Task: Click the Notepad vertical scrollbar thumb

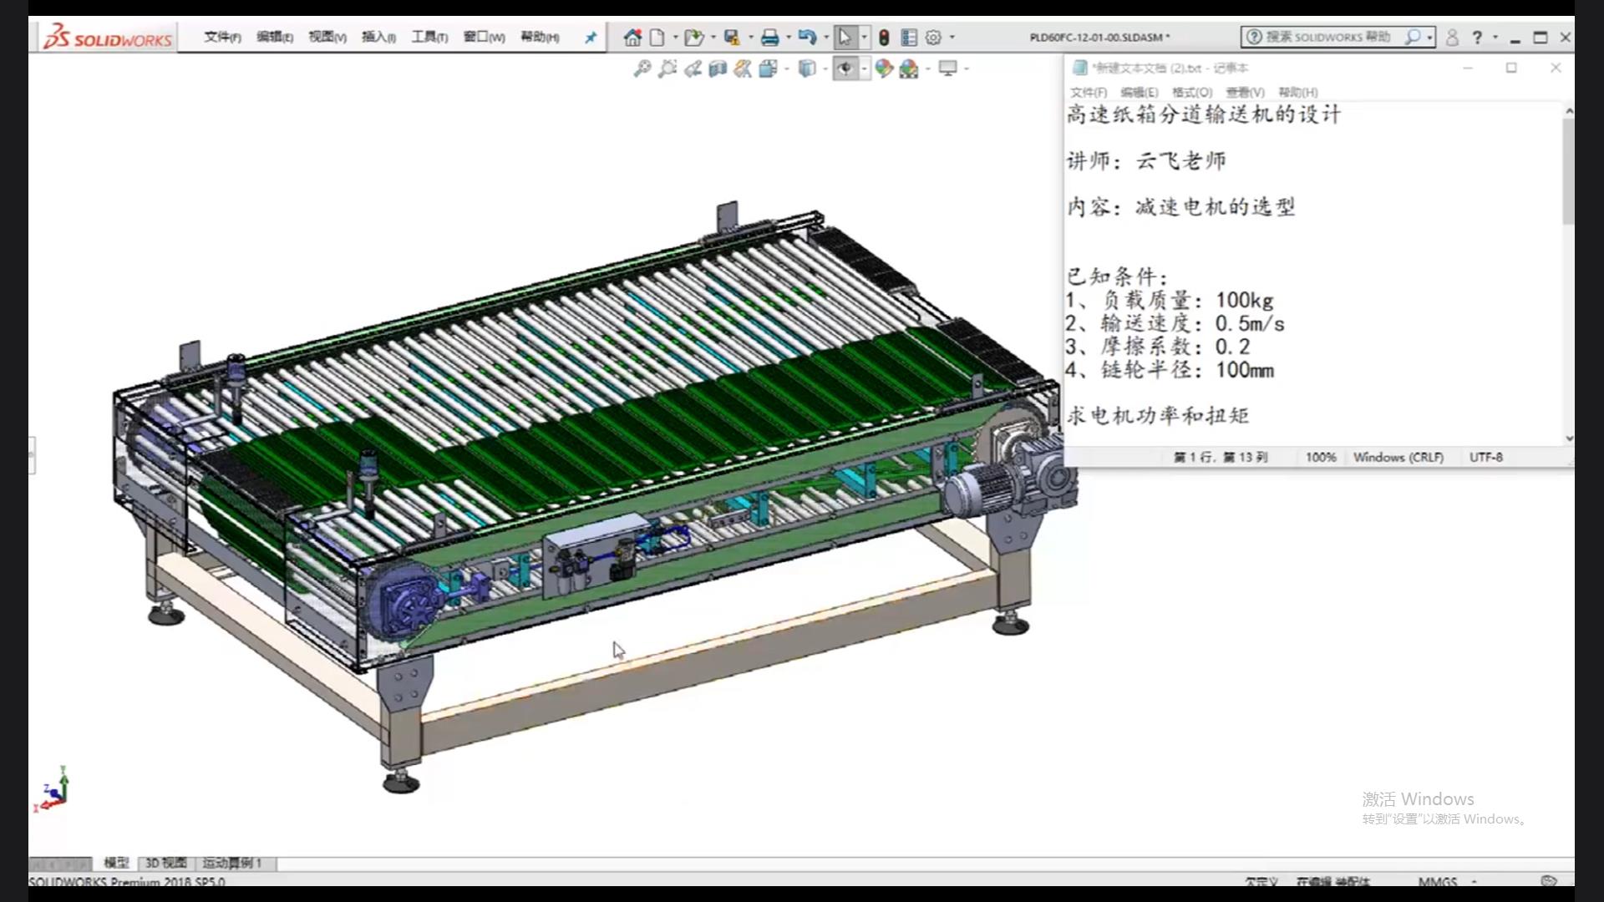Action: click(x=1568, y=170)
